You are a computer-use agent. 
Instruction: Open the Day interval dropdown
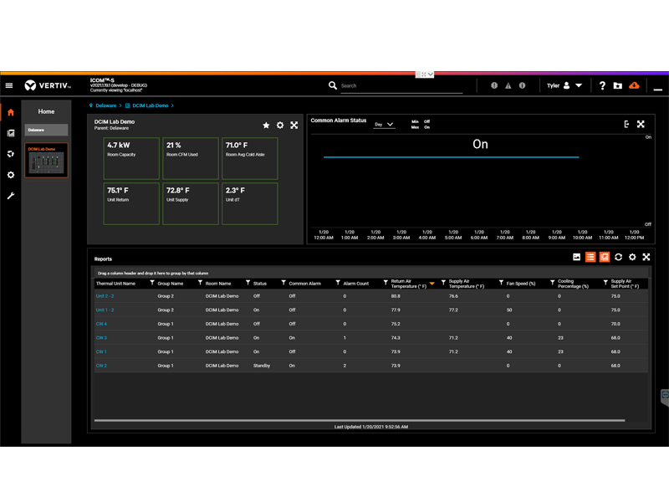(x=382, y=123)
